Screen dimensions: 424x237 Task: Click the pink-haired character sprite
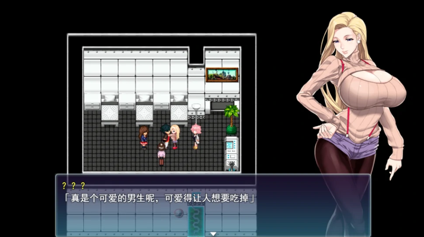tap(195, 136)
